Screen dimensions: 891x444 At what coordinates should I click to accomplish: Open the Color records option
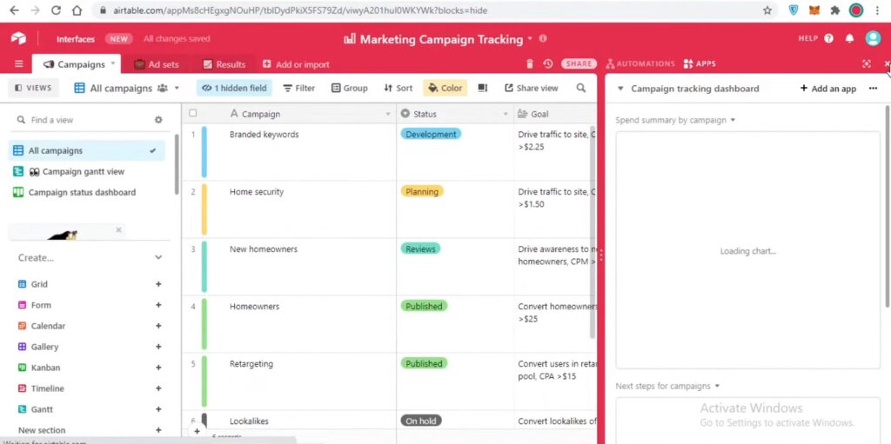(x=445, y=88)
